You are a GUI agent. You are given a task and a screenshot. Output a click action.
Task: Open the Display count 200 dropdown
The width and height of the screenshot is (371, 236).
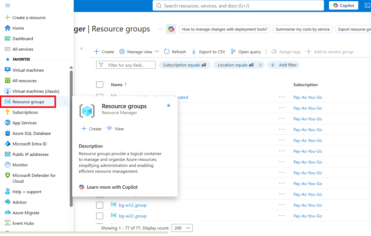[182, 228]
